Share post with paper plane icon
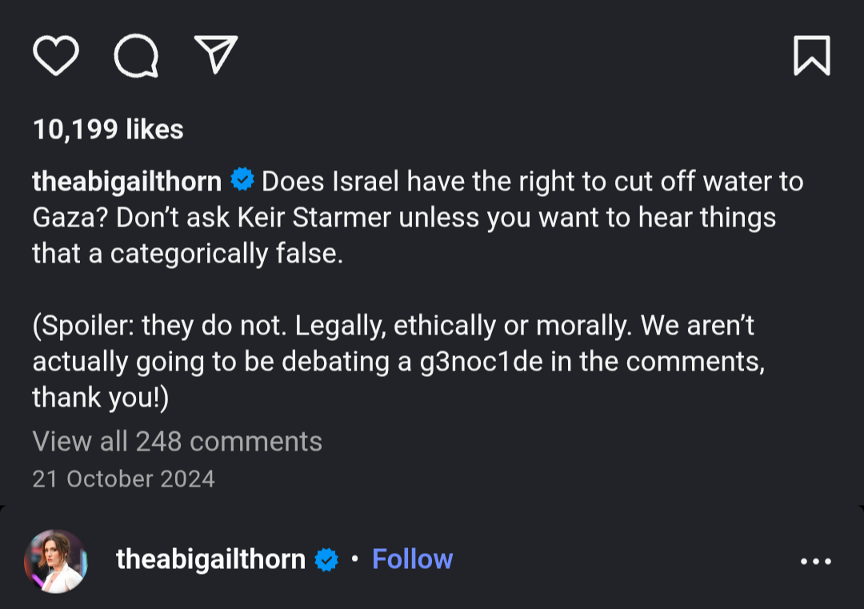The width and height of the screenshot is (864, 609). (x=216, y=54)
